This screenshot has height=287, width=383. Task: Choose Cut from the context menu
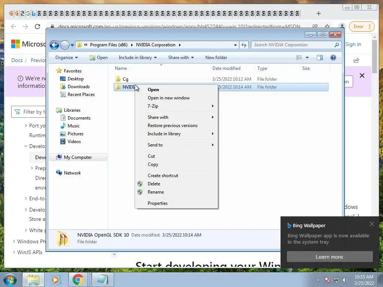177,156
